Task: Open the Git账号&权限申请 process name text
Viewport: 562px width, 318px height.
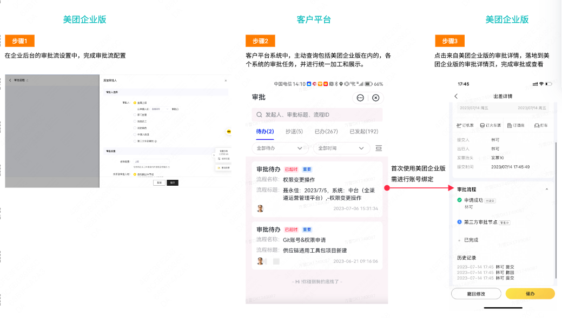Action: click(x=305, y=240)
